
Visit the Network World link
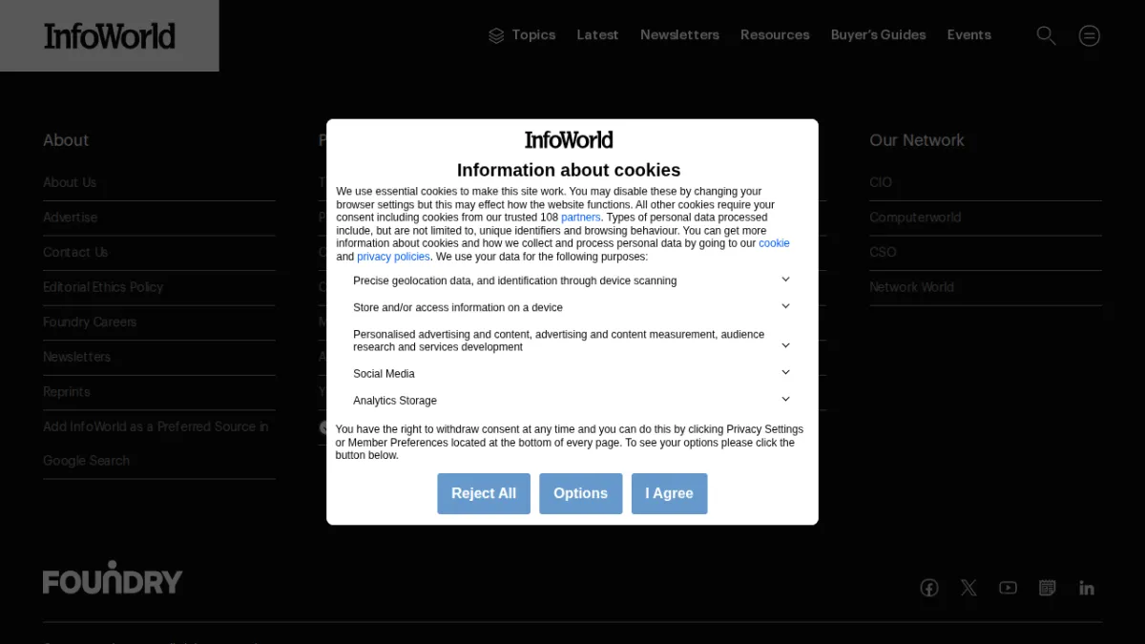point(911,287)
